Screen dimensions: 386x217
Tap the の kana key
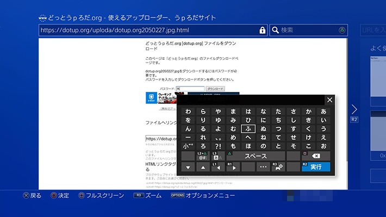[x=263, y=146]
